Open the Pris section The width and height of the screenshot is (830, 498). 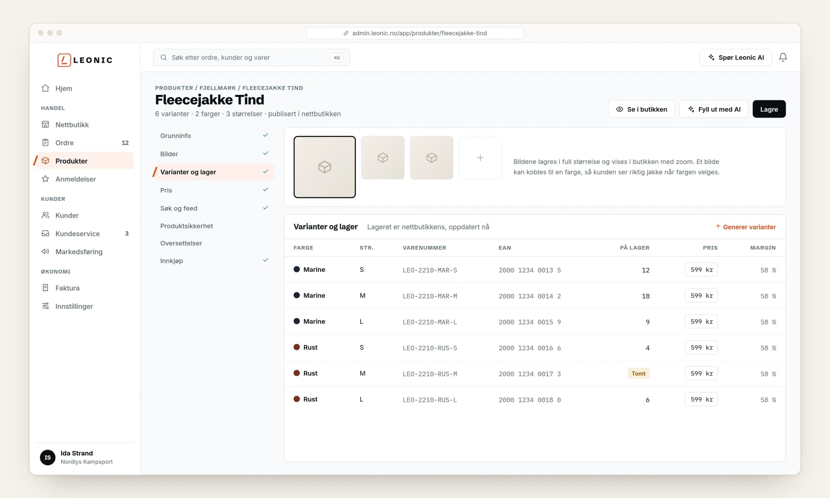coord(214,190)
